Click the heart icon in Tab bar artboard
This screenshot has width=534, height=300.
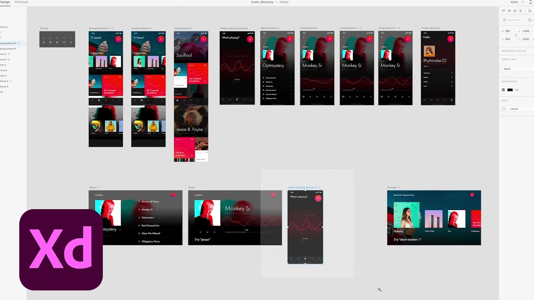pos(64,42)
